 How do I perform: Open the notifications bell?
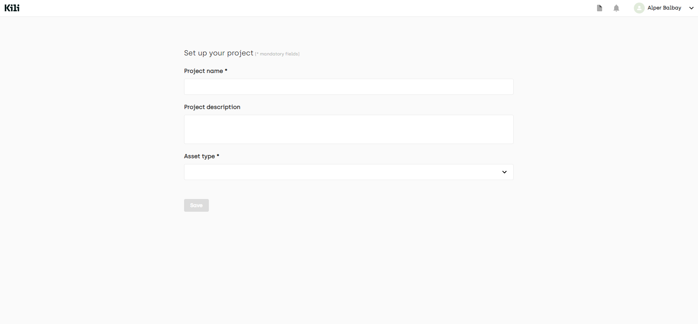click(x=616, y=8)
